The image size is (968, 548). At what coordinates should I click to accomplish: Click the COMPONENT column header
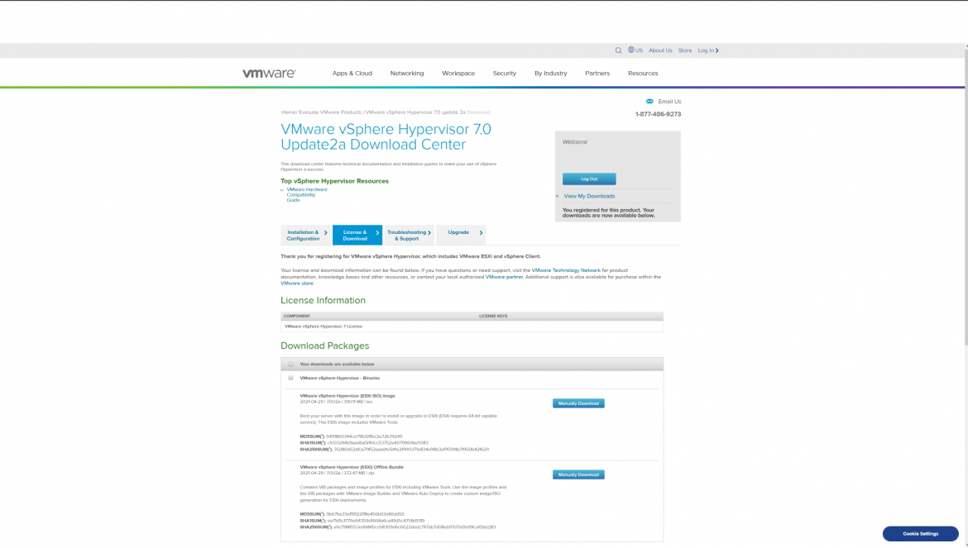pos(297,317)
